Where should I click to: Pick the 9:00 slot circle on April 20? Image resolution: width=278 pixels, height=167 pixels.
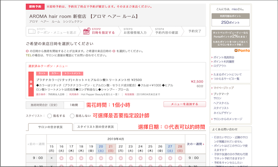click(x=101, y=157)
